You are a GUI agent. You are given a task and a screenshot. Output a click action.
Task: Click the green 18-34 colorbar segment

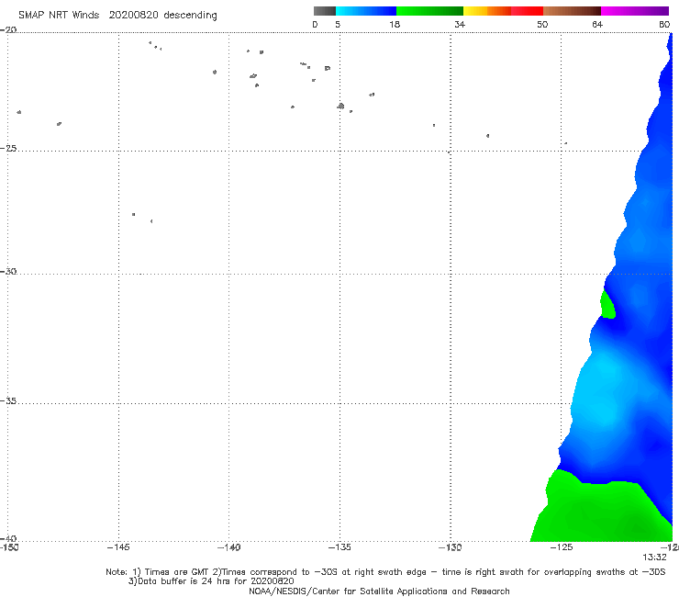tap(429, 11)
